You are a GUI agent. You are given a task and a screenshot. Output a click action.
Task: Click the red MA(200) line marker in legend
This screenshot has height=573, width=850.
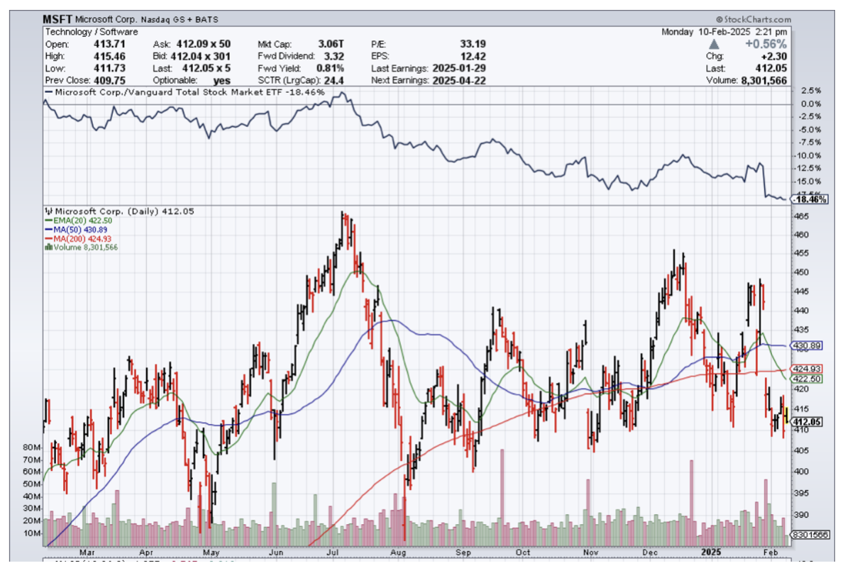tap(48, 239)
